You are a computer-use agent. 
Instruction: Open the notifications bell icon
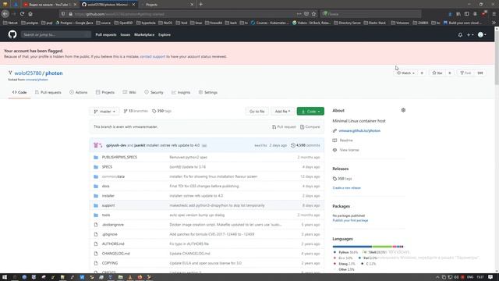460,34
